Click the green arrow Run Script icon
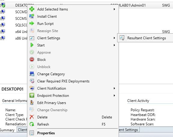This screenshot has width=173, height=137. click(x=32, y=23)
